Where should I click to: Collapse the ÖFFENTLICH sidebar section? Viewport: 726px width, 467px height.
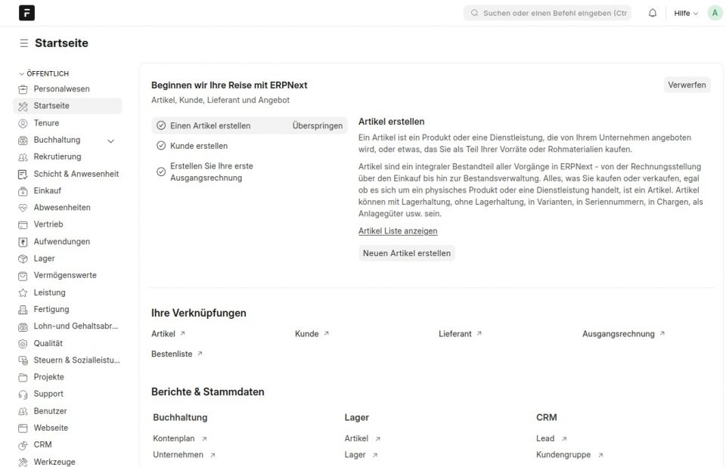pos(22,73)
